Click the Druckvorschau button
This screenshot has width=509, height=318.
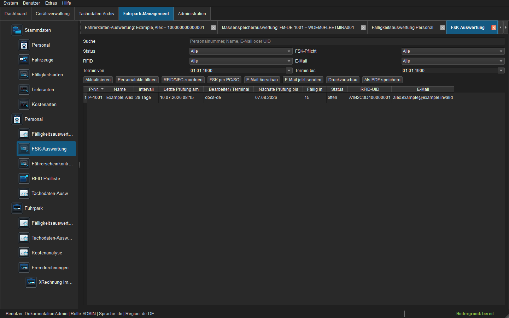pyautogui.click(x=343, y=80)
